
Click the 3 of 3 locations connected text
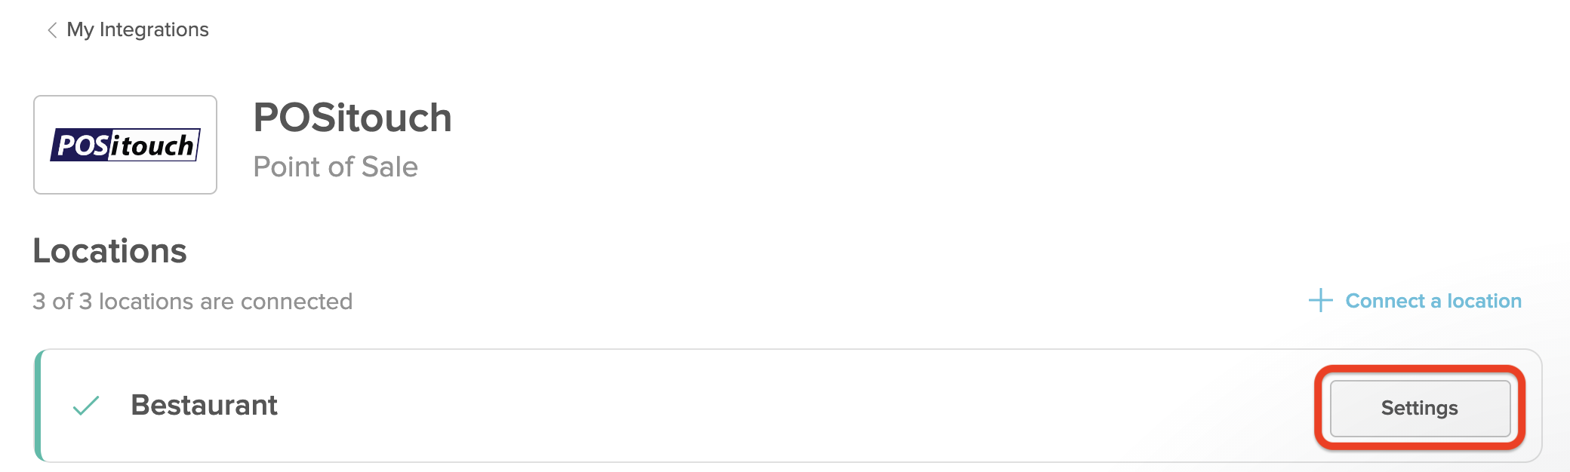[x=192, y=302]
